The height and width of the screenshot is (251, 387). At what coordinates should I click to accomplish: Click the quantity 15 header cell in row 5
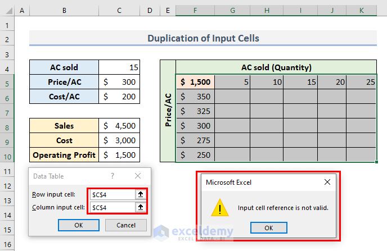coord(300,82)
